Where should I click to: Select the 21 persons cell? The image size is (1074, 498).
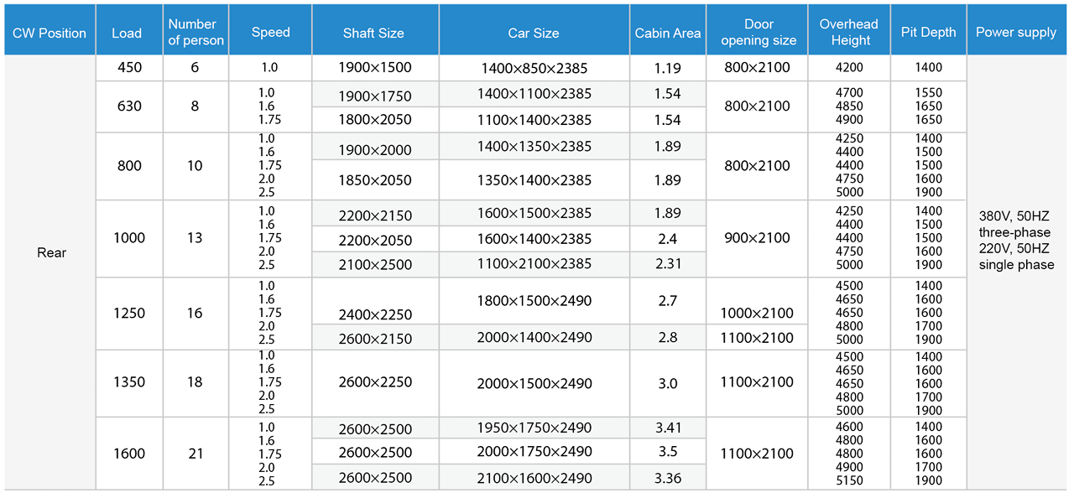tap(196, 454)
